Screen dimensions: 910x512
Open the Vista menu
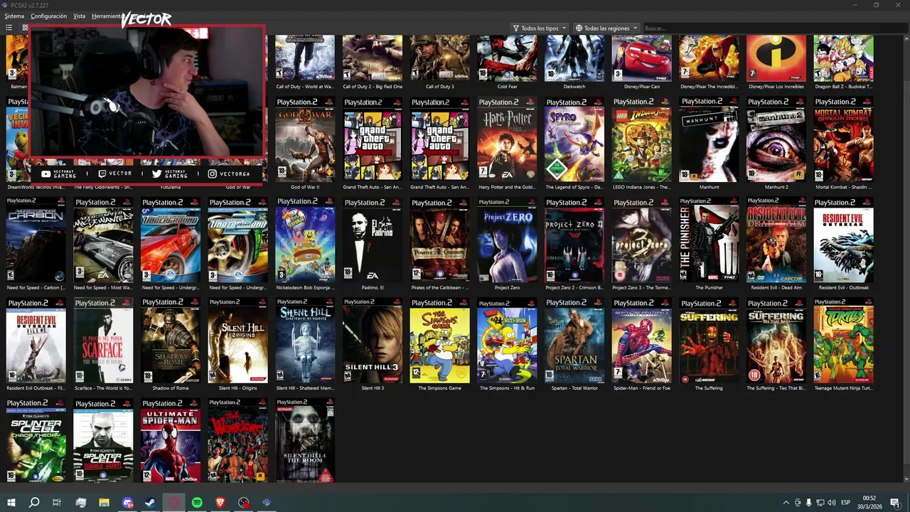pos(80,16)
